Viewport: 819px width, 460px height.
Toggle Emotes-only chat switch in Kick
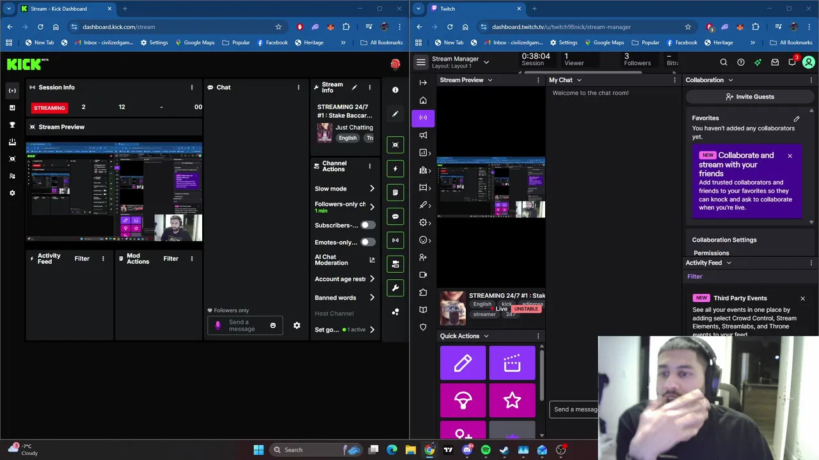click(368, 242)
